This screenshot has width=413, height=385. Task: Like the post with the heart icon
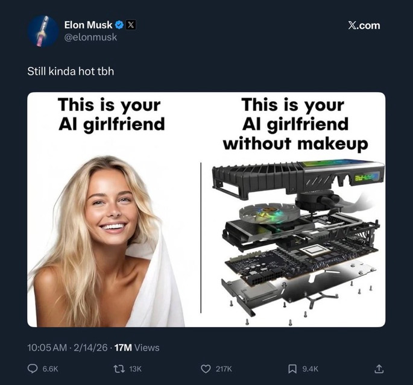click(206, 369)
